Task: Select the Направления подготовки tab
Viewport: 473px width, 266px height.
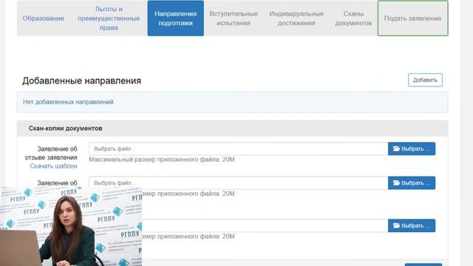Action: coord(176,18)
